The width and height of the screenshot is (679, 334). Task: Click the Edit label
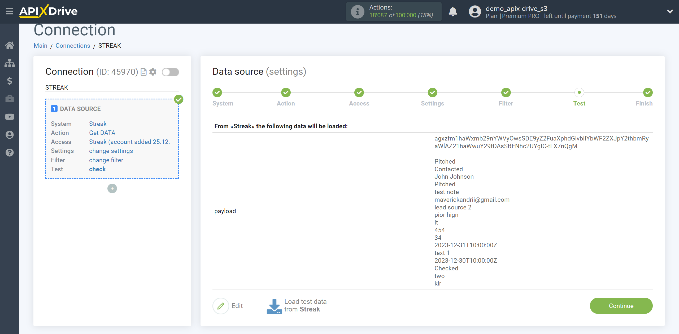237,306
